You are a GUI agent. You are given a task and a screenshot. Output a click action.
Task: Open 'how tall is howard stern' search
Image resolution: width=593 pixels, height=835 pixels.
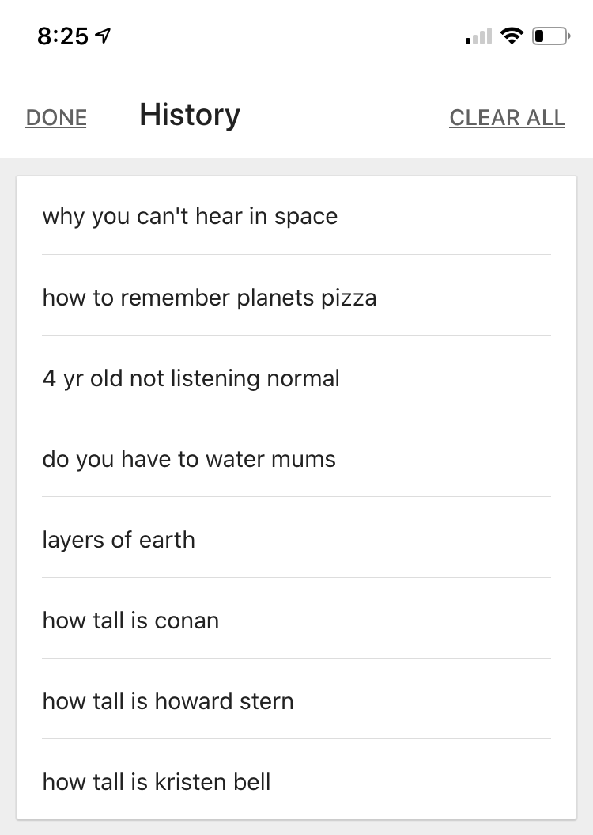tap(168, 701)
